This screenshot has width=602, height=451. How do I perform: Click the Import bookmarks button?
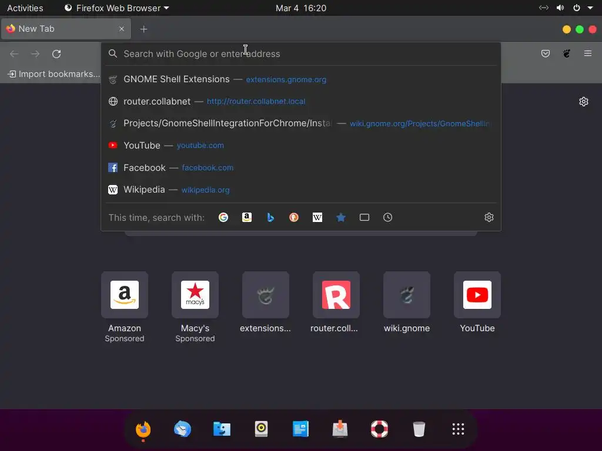pos(53,74)
